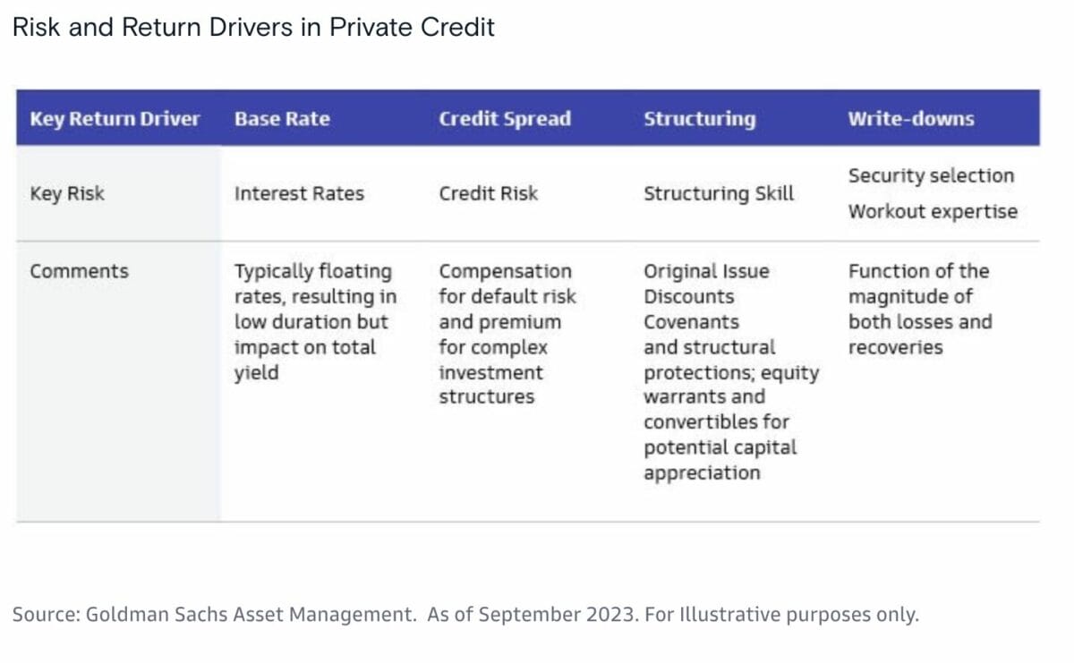This screenshot has width=1074, height=663.
Task: Select the "Credit Spread" column header
Action: [x=505, y=119]
